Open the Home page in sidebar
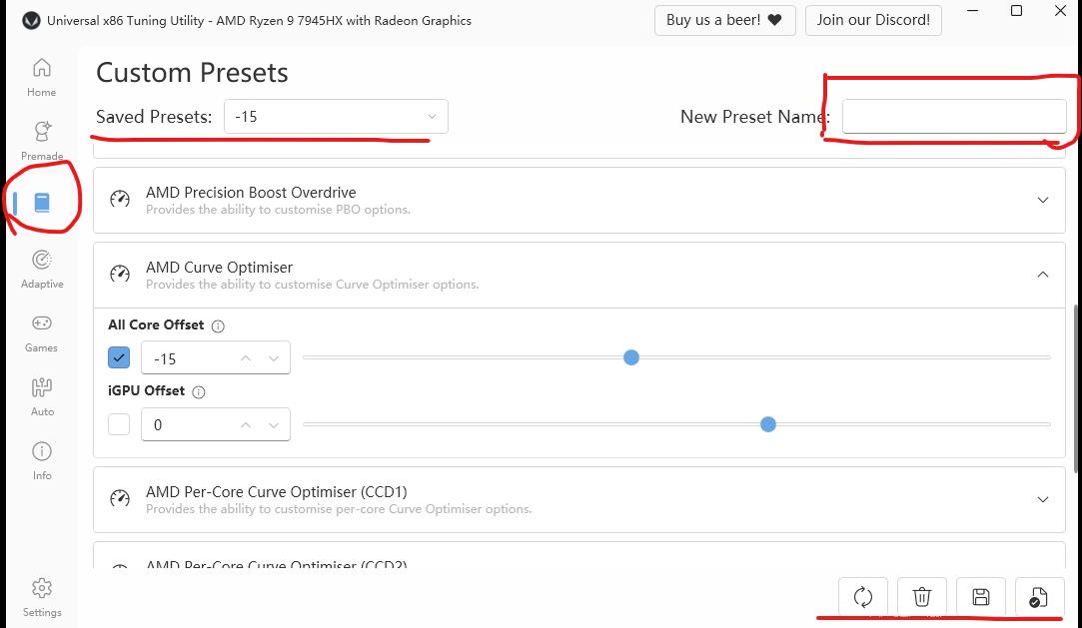The height and width of the screenshot is (628, 1082). coord(41,77)
